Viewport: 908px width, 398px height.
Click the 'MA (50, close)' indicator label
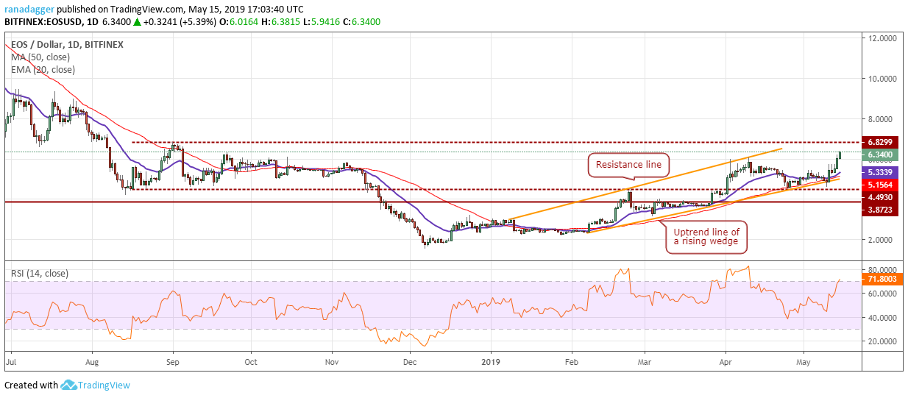(x=41, y=57)
